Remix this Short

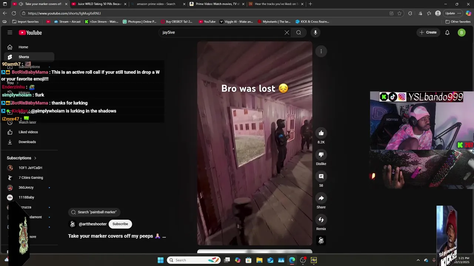[321, 220]
